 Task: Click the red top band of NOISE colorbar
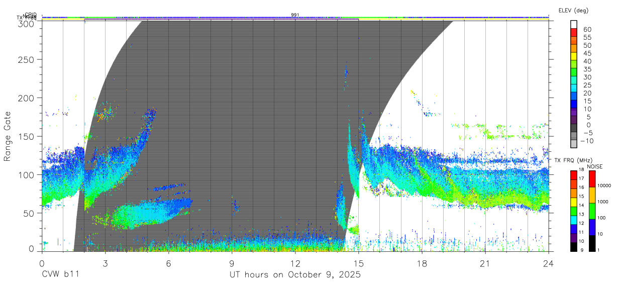coord(592,179)
